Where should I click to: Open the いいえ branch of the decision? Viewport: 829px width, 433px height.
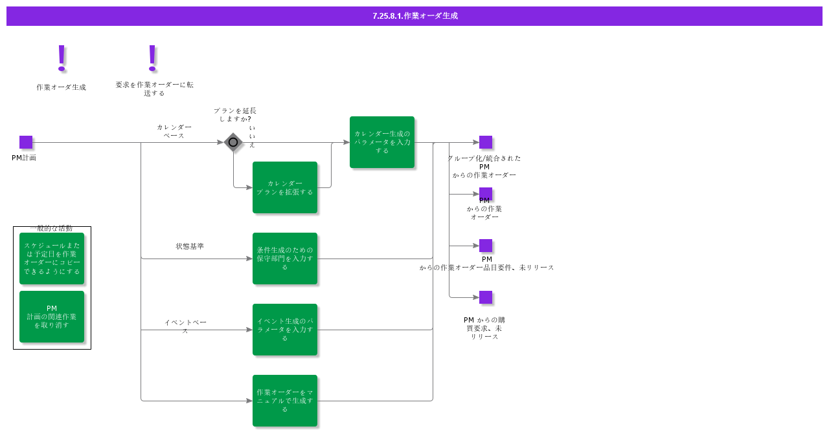253,136
